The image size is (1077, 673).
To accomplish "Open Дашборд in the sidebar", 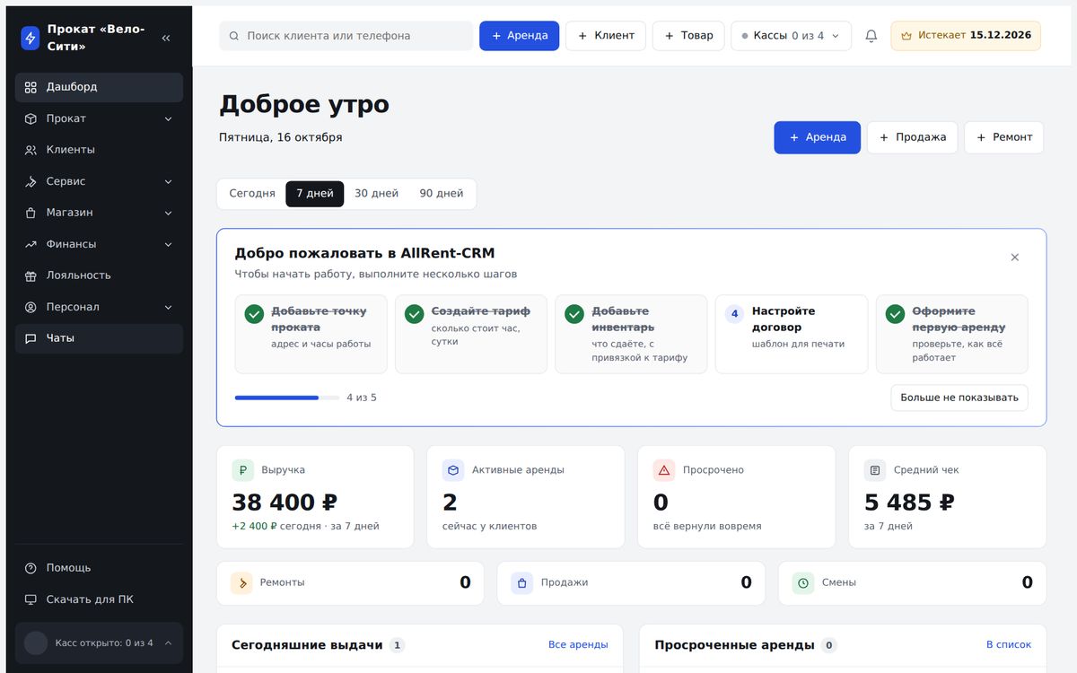I will tap(99, 87).
